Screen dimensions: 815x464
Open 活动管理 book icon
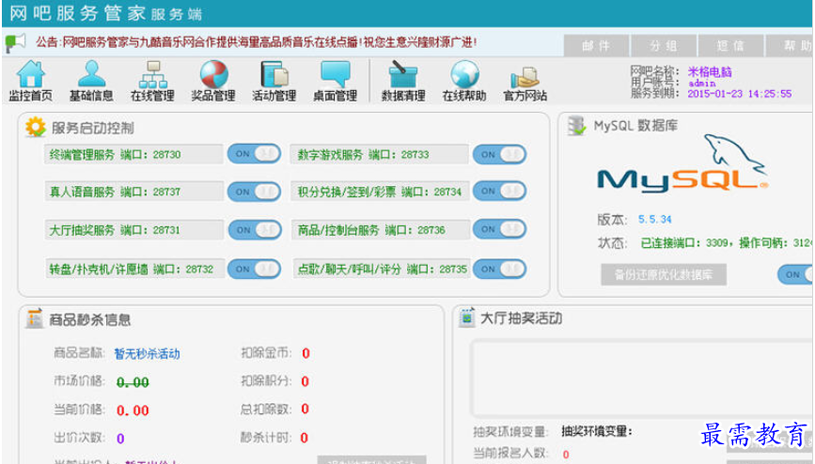point(274,74)
